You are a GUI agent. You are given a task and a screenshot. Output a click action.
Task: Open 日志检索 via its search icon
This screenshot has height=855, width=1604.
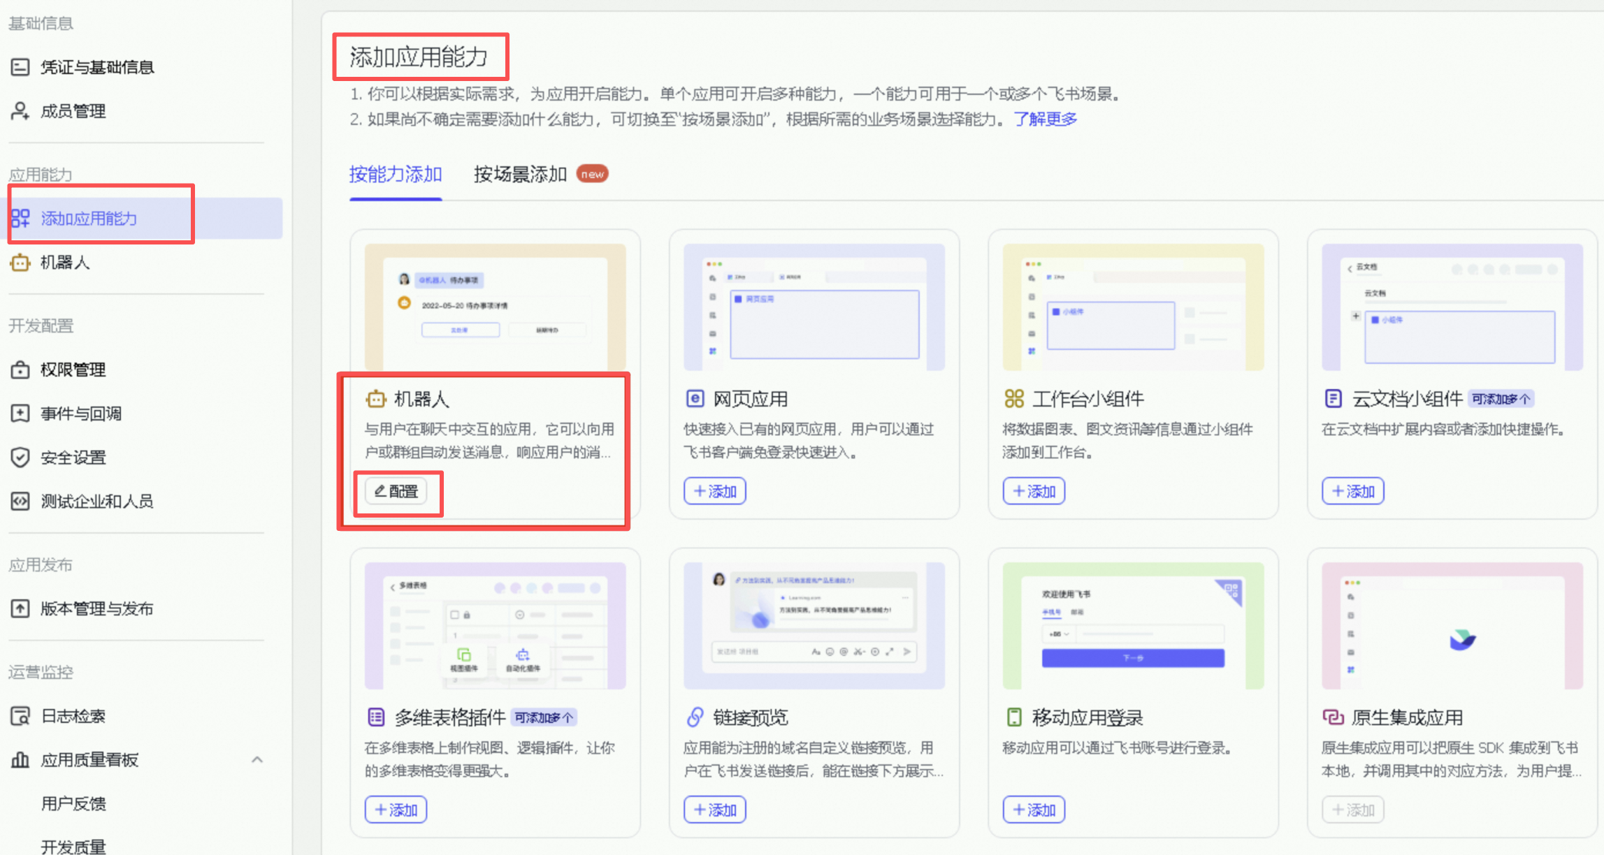tap(20, 716)
